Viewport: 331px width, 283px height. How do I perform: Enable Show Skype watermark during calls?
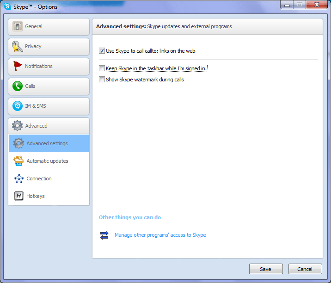(102, 80)
